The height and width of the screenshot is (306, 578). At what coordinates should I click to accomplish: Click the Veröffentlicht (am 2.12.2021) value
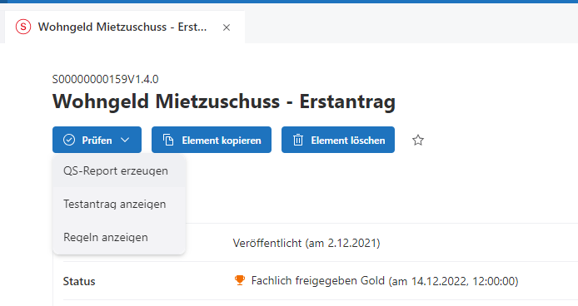(306, 243)
